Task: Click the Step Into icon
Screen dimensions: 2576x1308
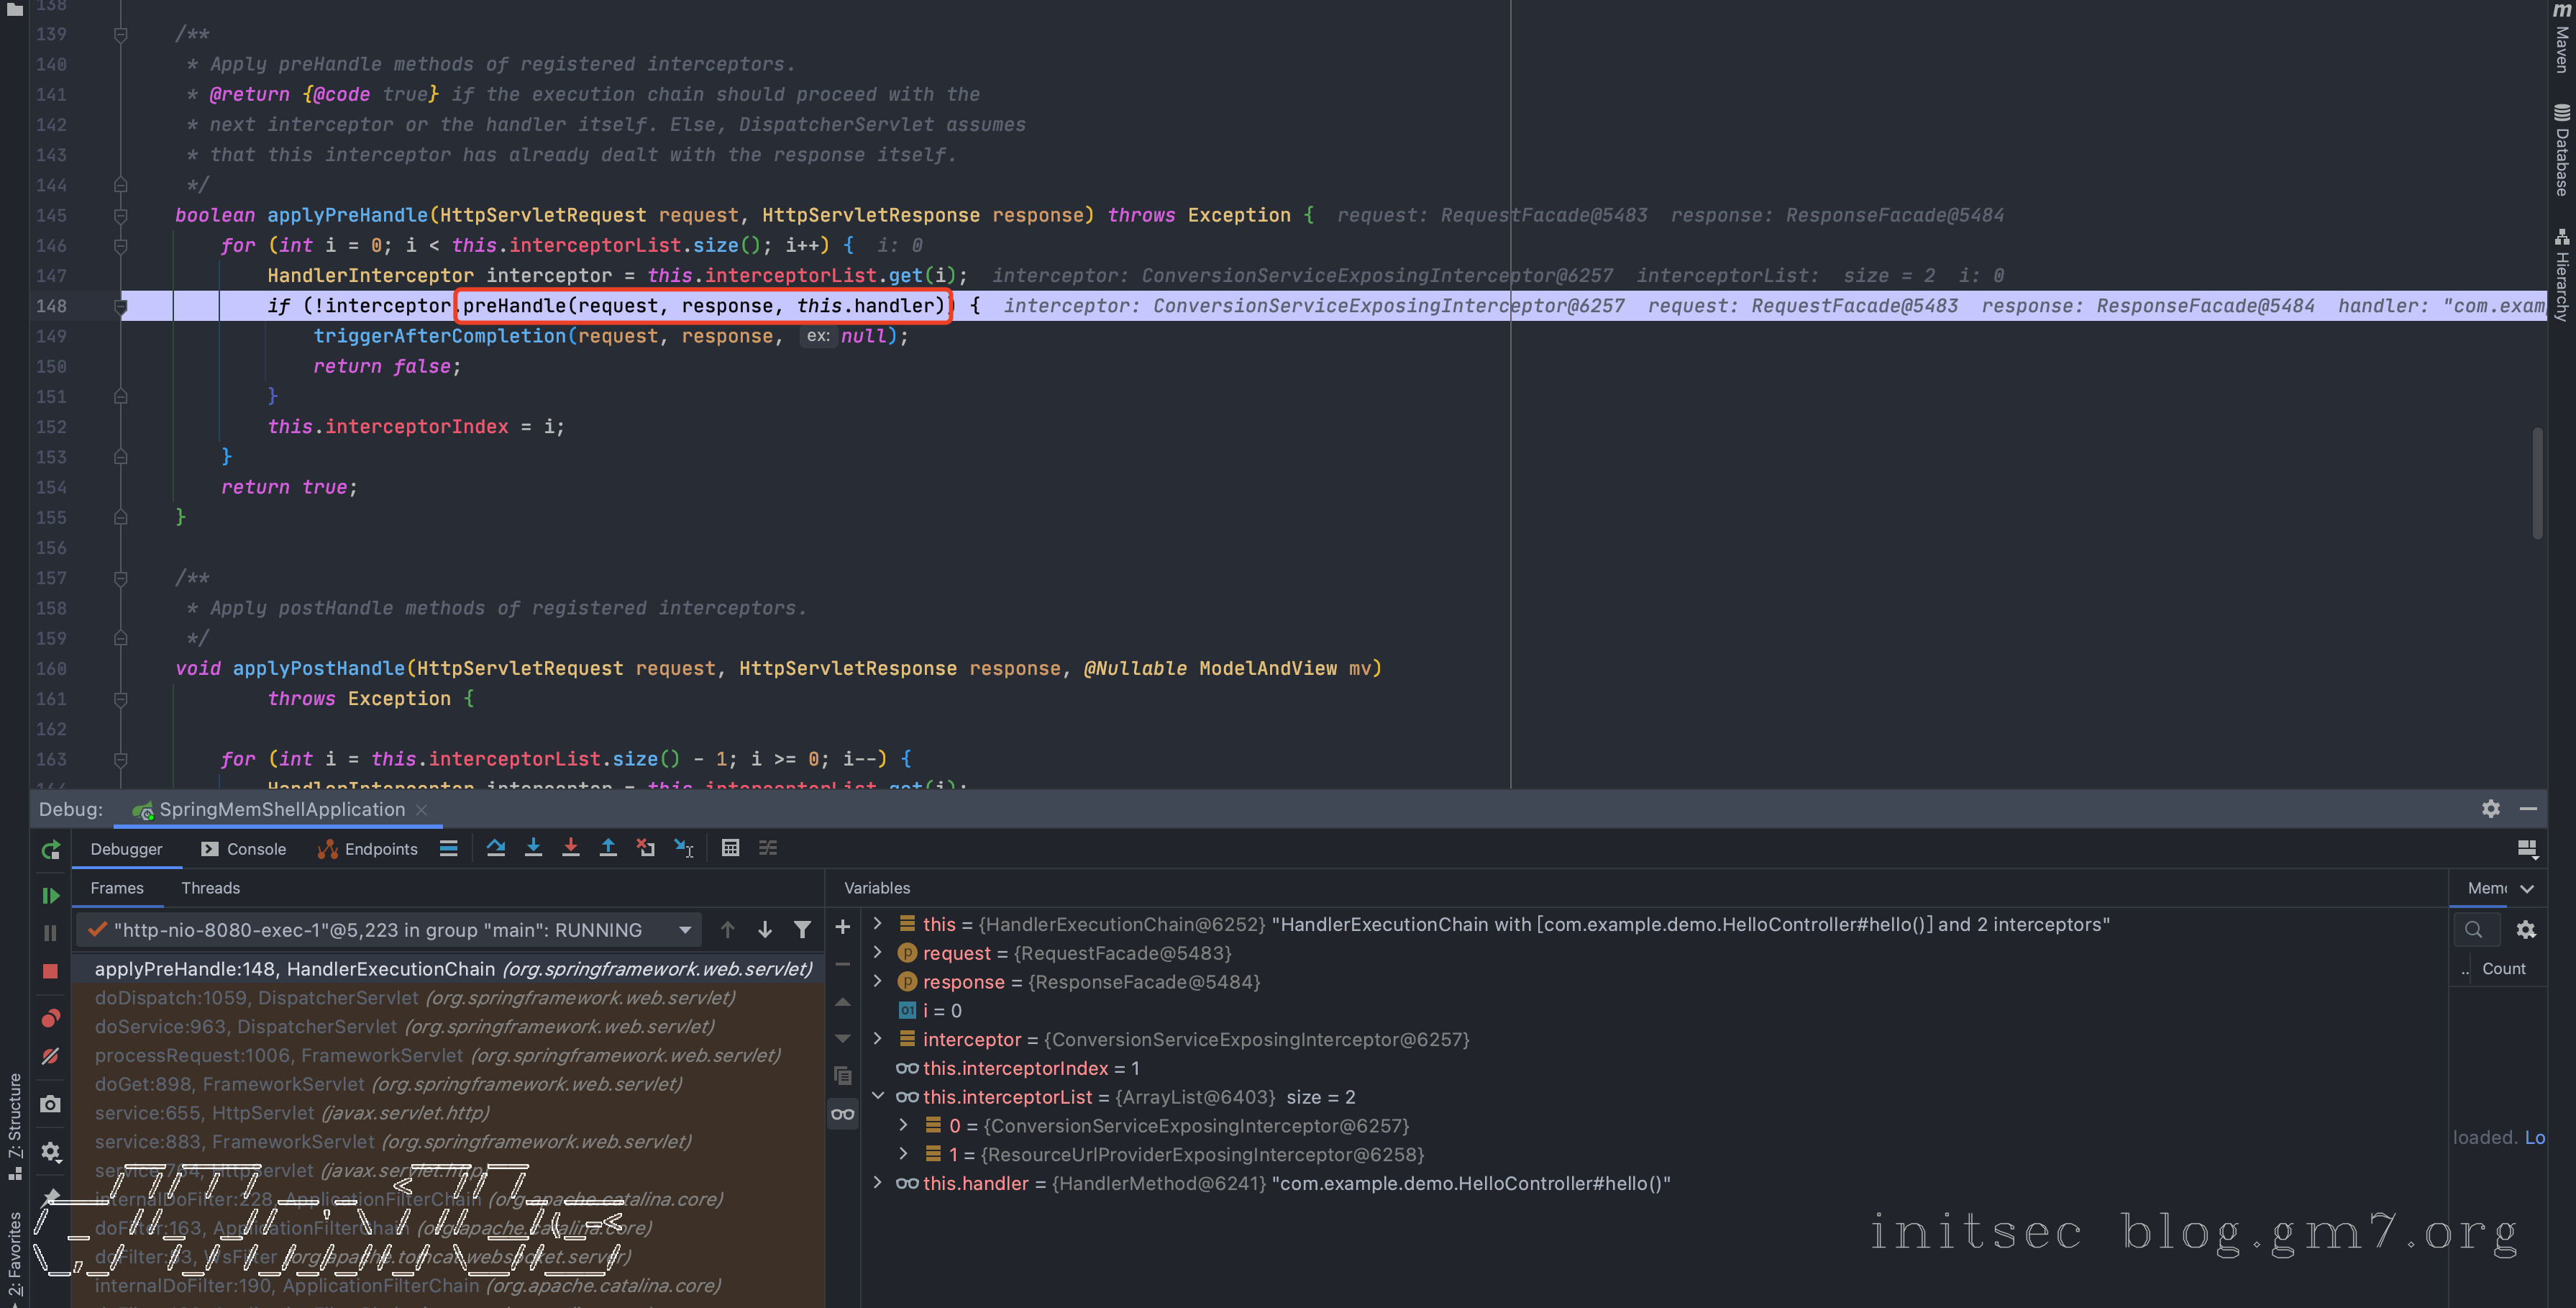Action: 533,848
